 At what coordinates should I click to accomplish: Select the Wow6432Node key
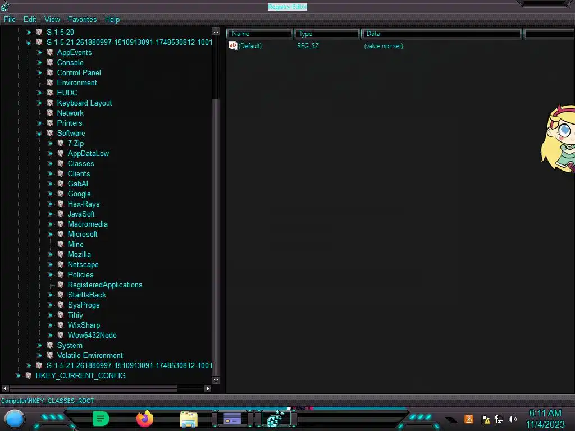pyautogui.click(x=92, y=336)
